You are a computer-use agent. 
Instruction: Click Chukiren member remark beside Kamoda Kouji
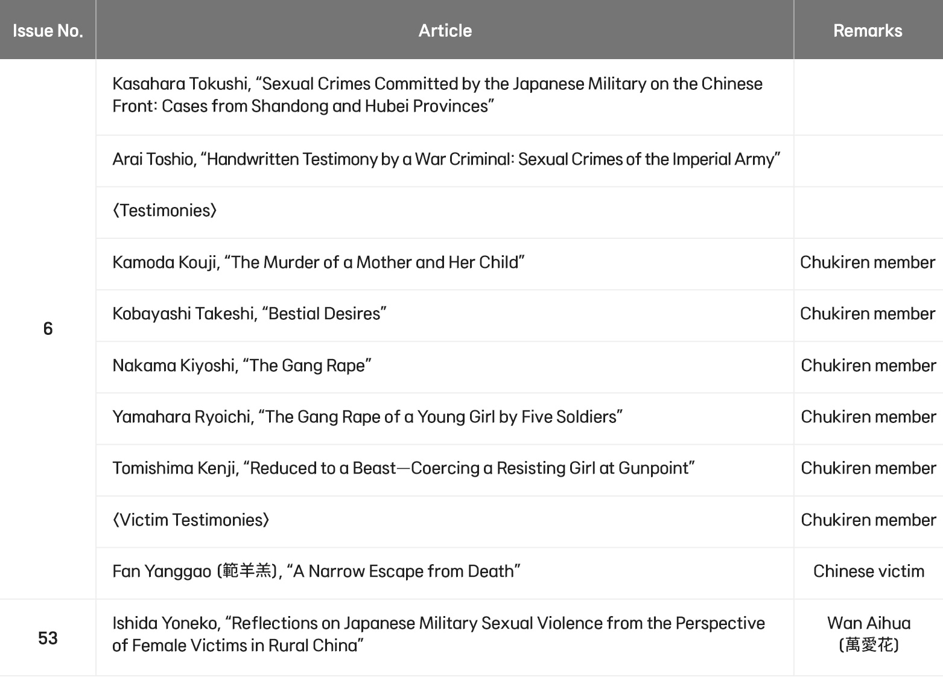point(868,262)
